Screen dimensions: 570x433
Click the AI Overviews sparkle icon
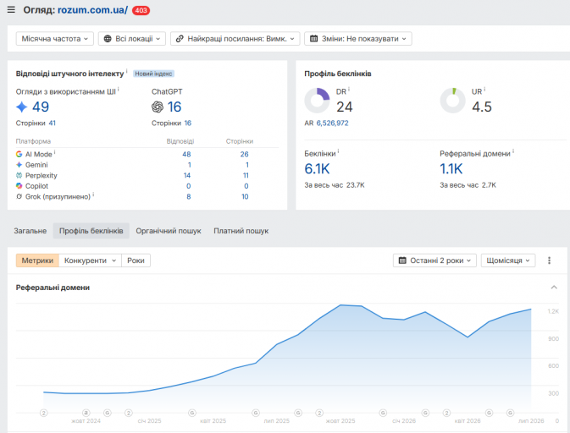pyautogui.click(x=22, y=107)
